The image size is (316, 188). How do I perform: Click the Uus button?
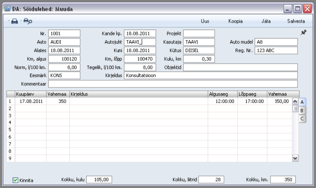coord(205,21)
